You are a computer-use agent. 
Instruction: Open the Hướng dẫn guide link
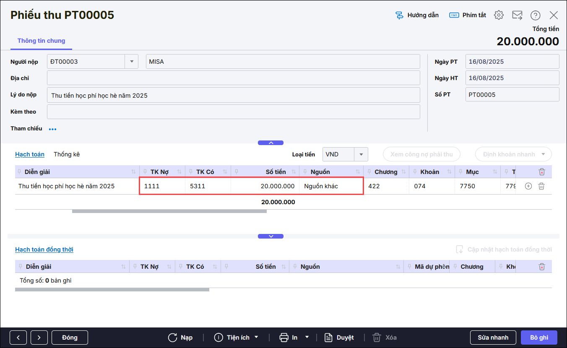(x=417, y=15)
